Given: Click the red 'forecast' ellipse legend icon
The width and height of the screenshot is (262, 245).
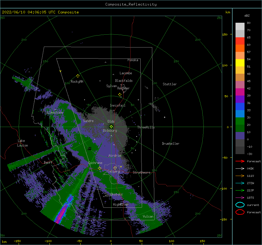Looking at the screenshot, I should pos(240,212).
